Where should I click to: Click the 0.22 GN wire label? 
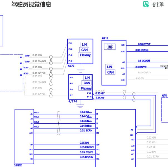tap(151, 138)
